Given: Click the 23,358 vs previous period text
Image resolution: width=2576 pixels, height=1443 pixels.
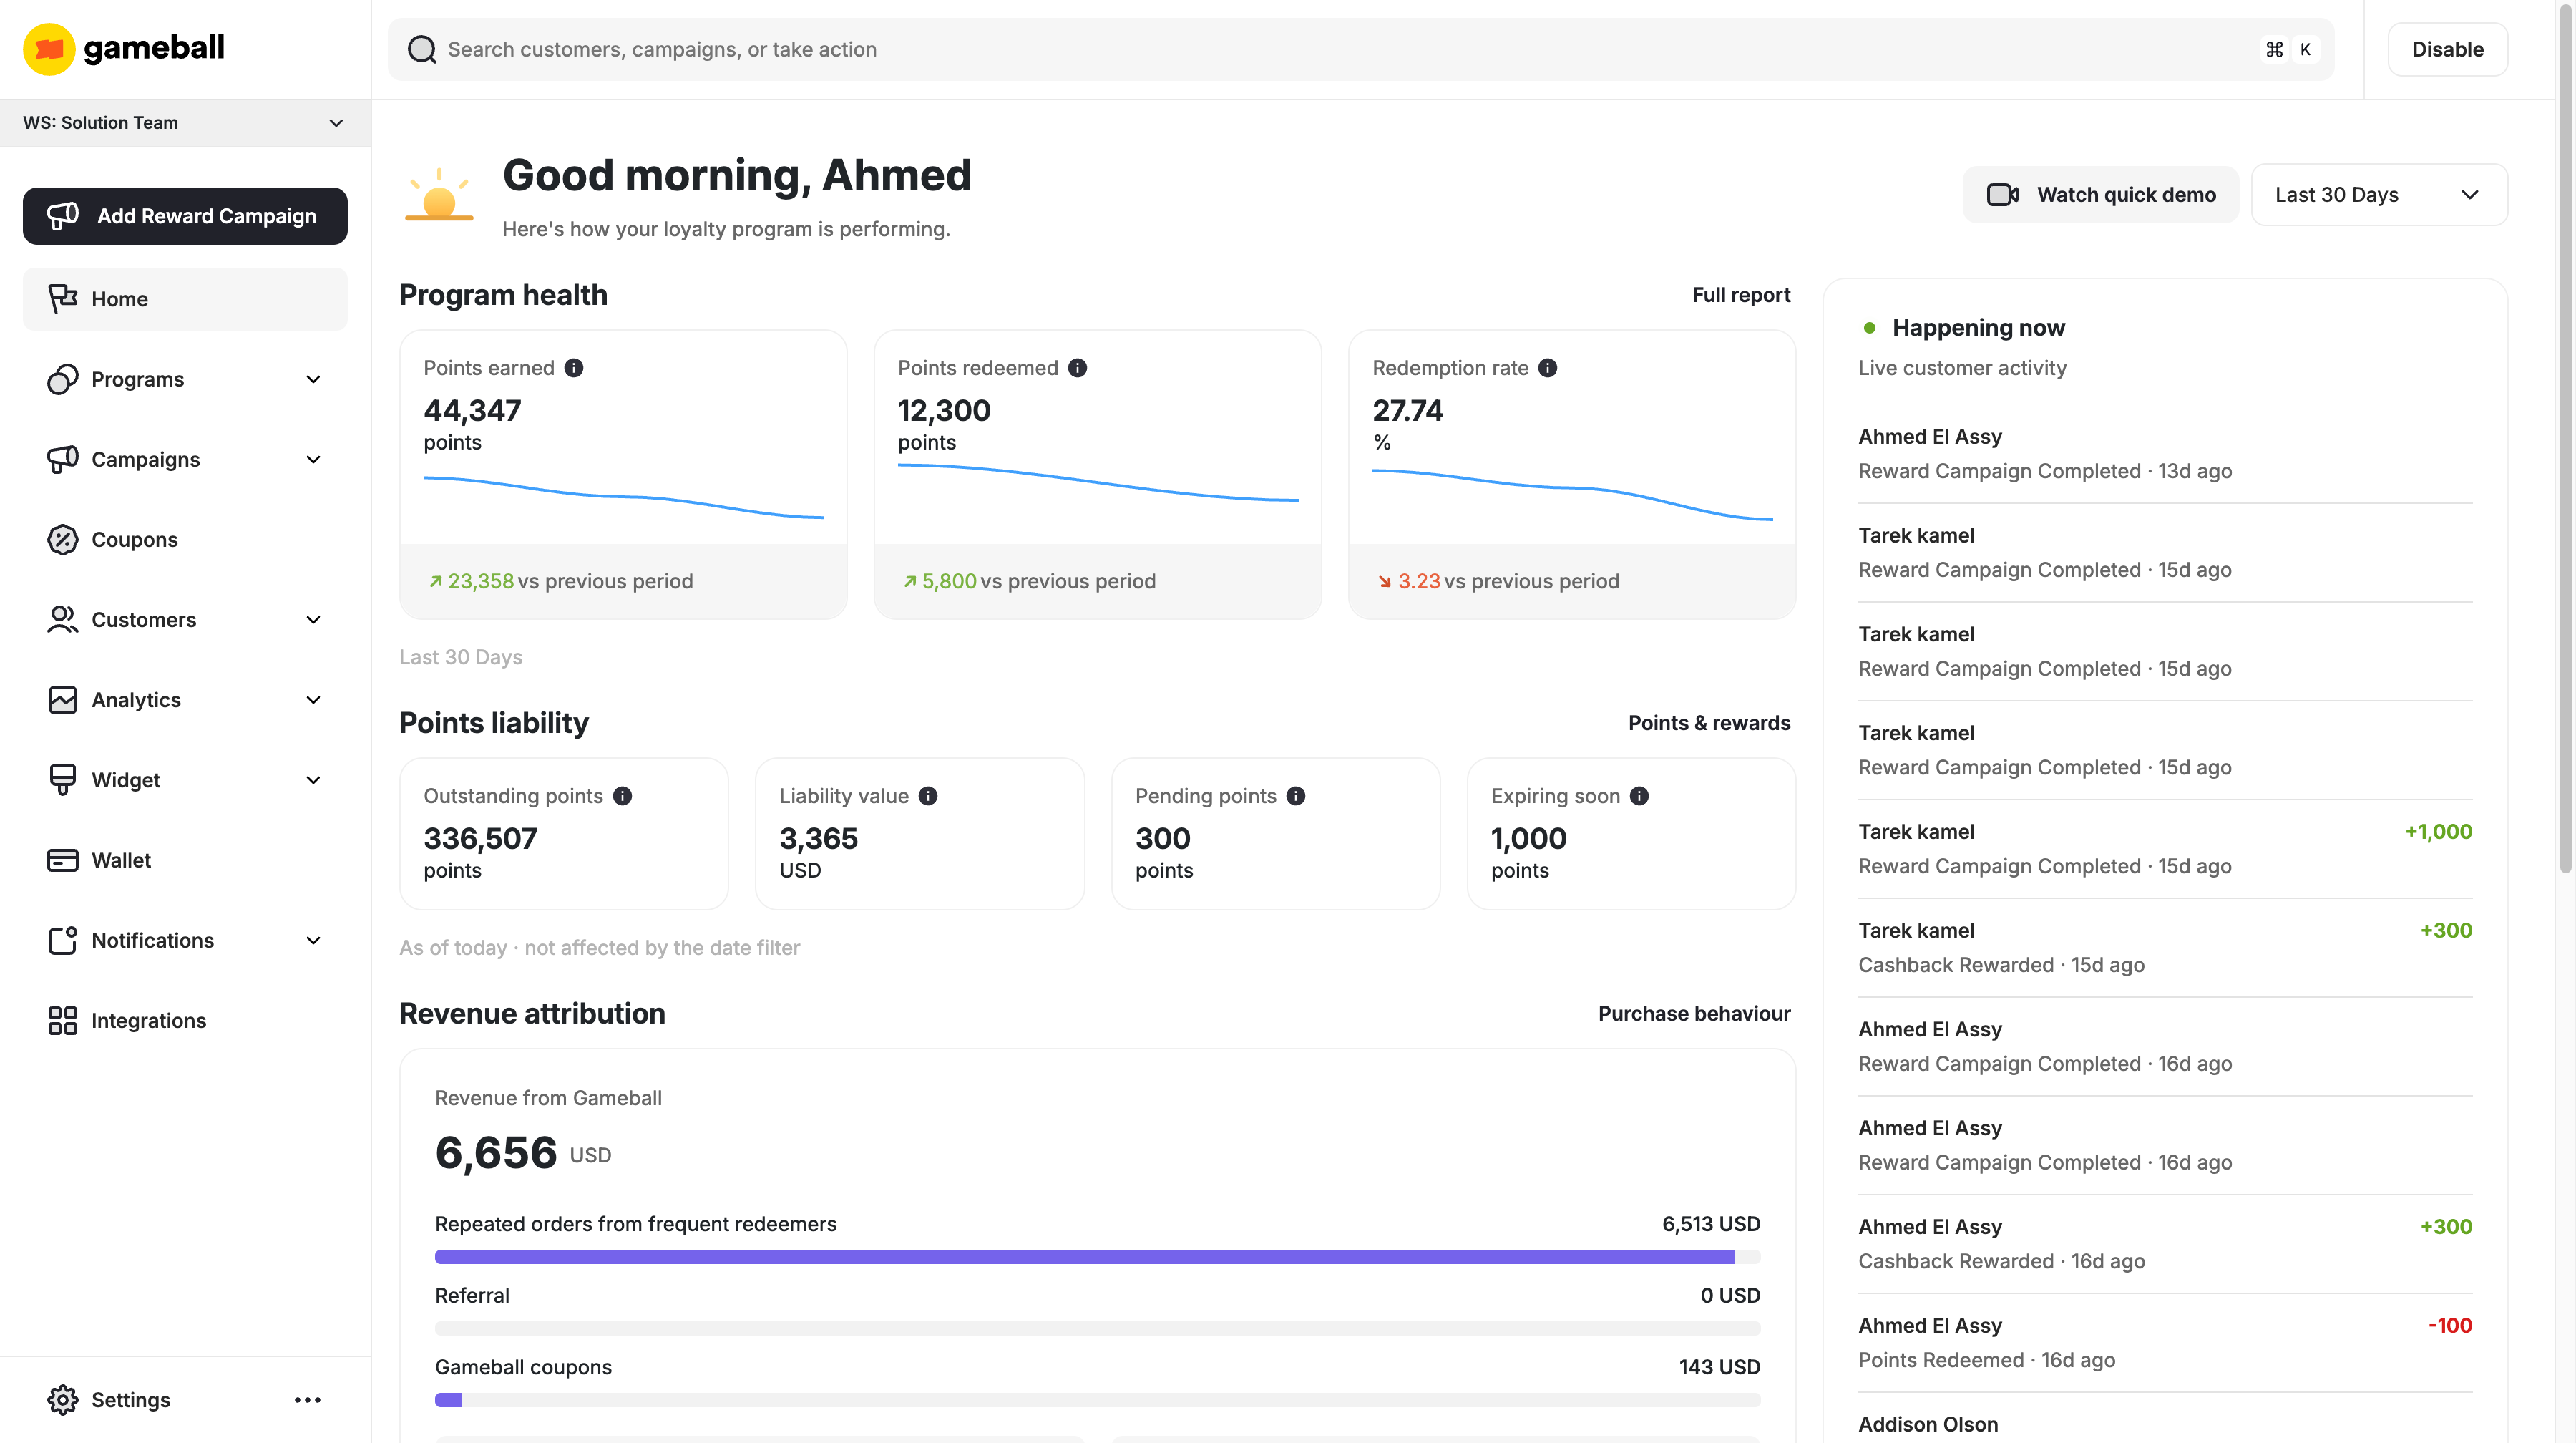Looking at the screenshot, I should pyautogui.click(x=560, y=581).
